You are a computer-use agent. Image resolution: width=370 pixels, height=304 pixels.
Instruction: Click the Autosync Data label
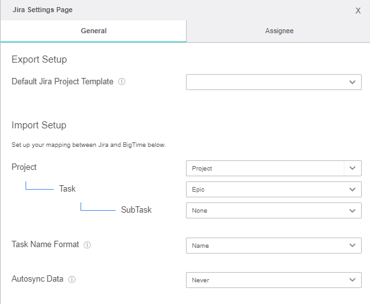(38, 279)
